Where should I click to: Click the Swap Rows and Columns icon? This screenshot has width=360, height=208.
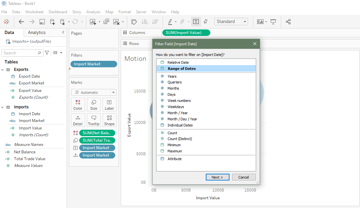tap(134, 22)
